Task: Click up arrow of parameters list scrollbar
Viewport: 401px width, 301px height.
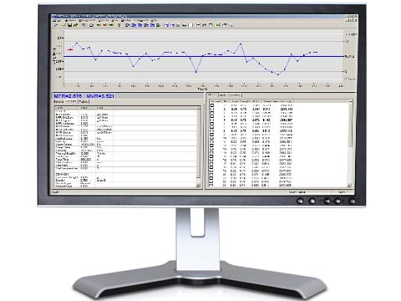Action: [x=198, y=108]
